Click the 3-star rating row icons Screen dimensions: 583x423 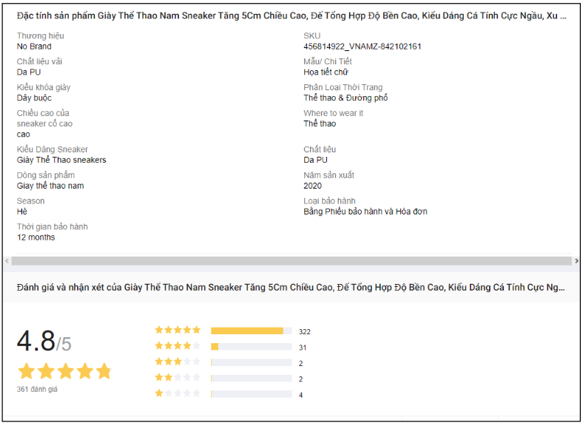(x=178, y=362)
